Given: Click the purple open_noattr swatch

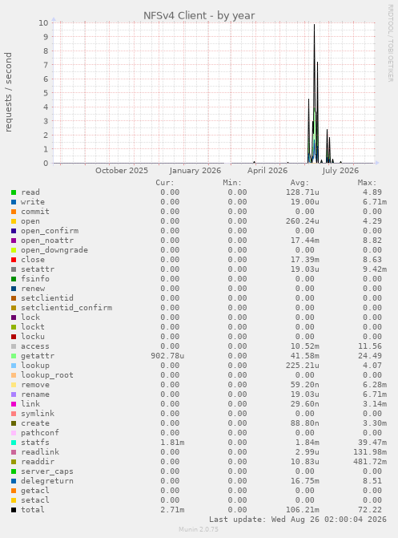Looking at the screenshot, I should [14, 241].
